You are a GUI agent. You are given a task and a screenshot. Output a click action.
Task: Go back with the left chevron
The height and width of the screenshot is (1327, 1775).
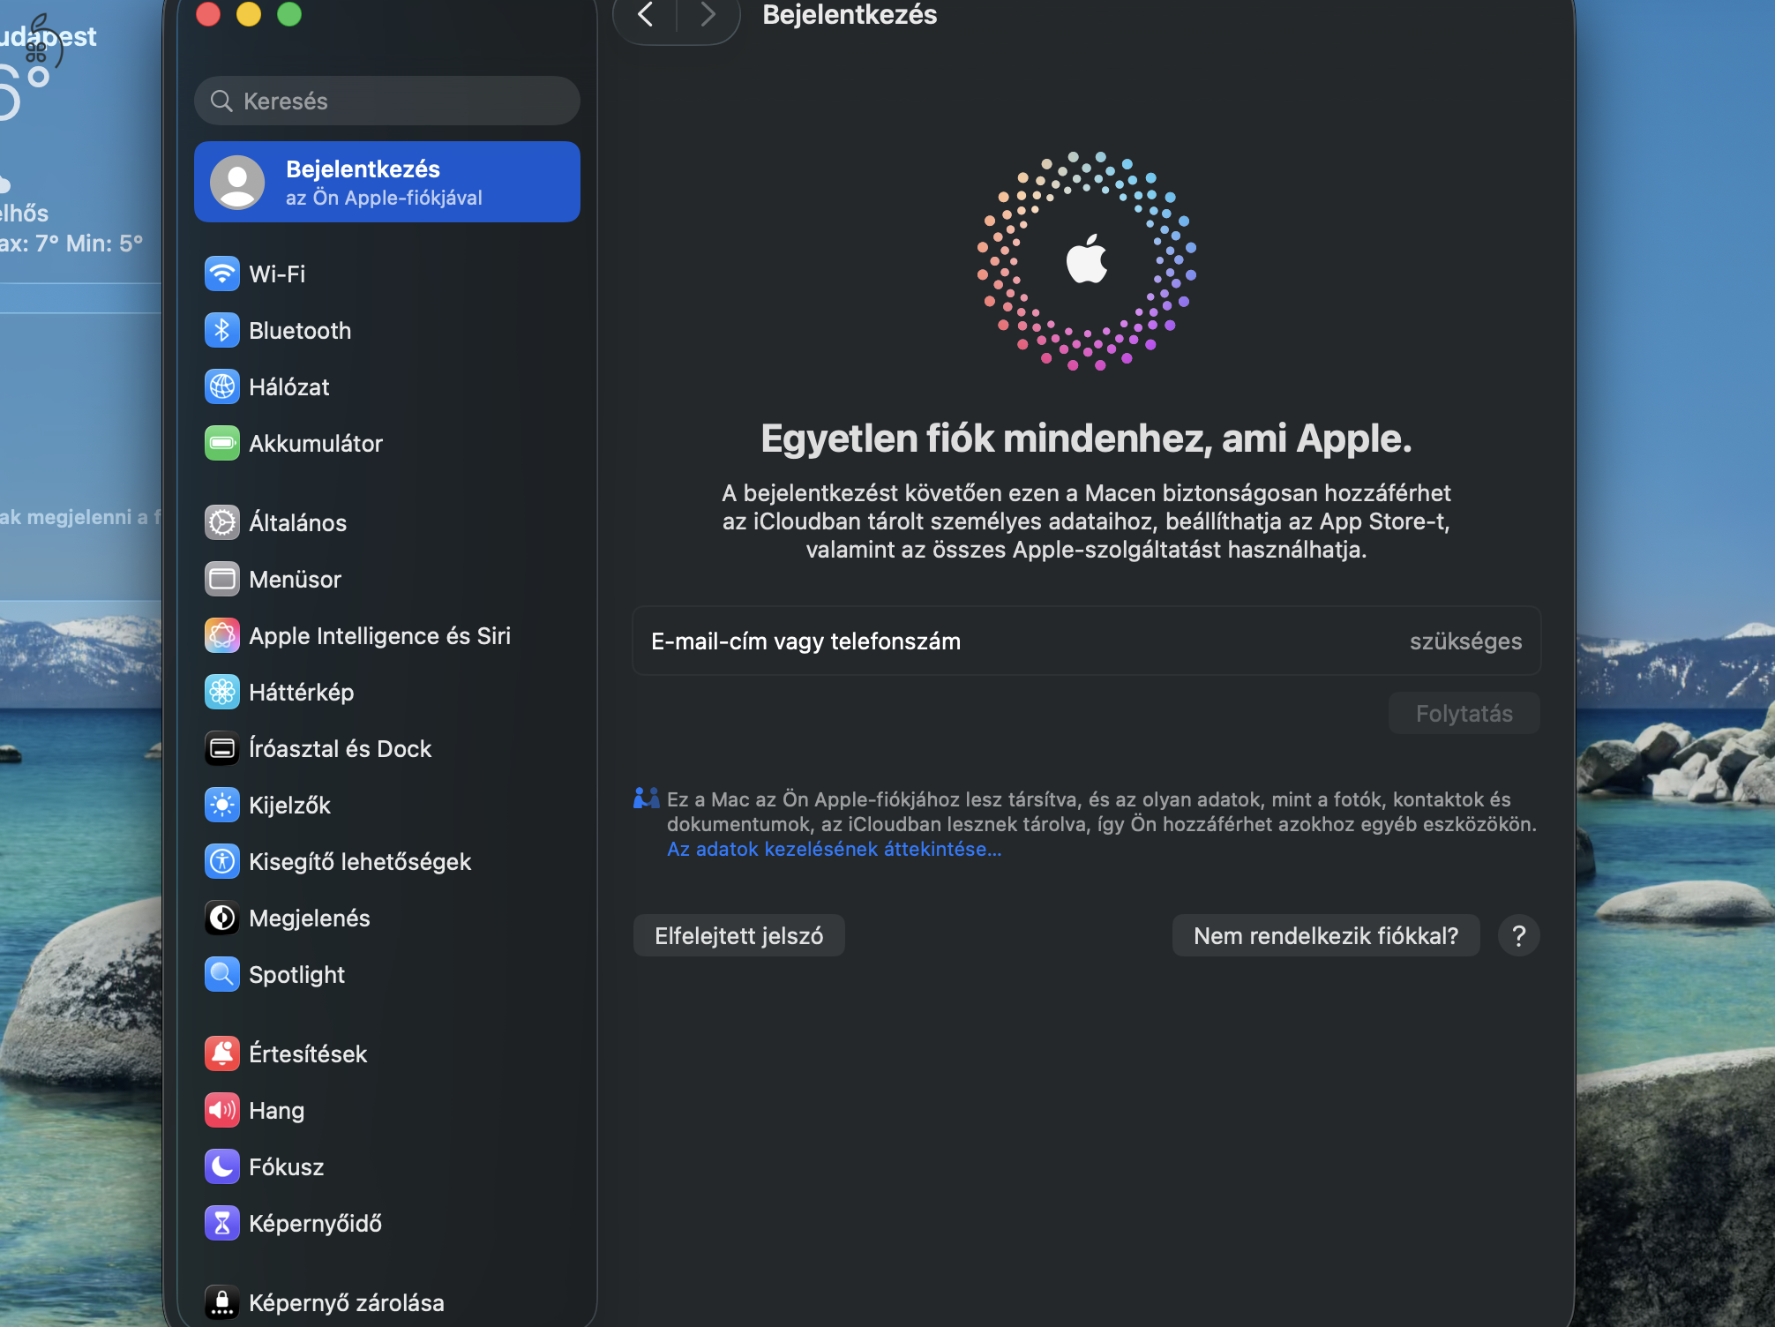click(646, 15)
